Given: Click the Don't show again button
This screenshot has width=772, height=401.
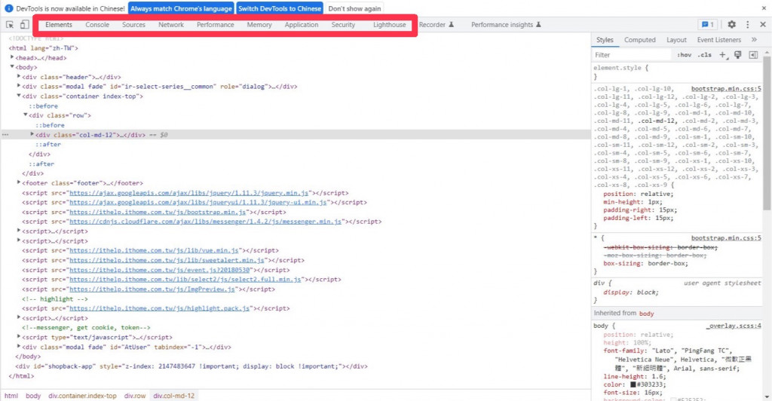Looking at the screenshot, I should [x=354, y=8].
